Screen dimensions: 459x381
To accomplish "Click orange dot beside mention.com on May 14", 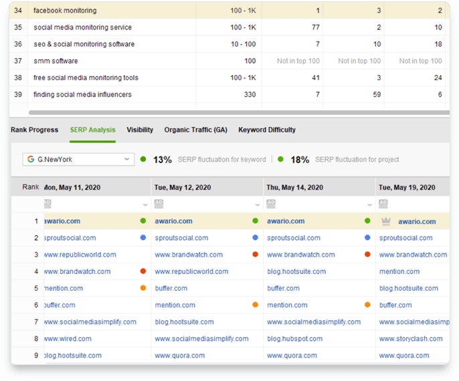I will [367, 305].
